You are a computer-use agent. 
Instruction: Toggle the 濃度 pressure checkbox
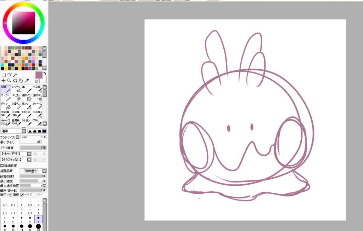click(x=10, y=195)
